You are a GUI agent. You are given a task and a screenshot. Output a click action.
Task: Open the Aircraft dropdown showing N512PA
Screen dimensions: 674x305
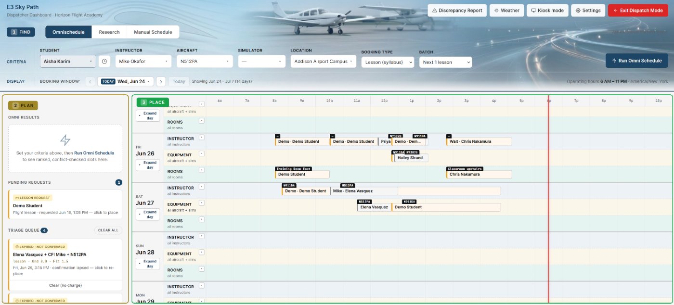click(x=205, y=62)
